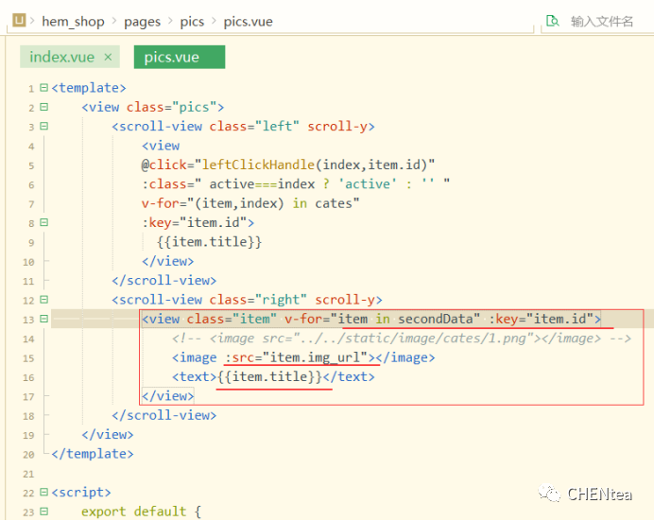The width and height of the screenshot is (654, 521).
Task: Open hem_shop in the breadcrumb path
Action: [73, 21]
